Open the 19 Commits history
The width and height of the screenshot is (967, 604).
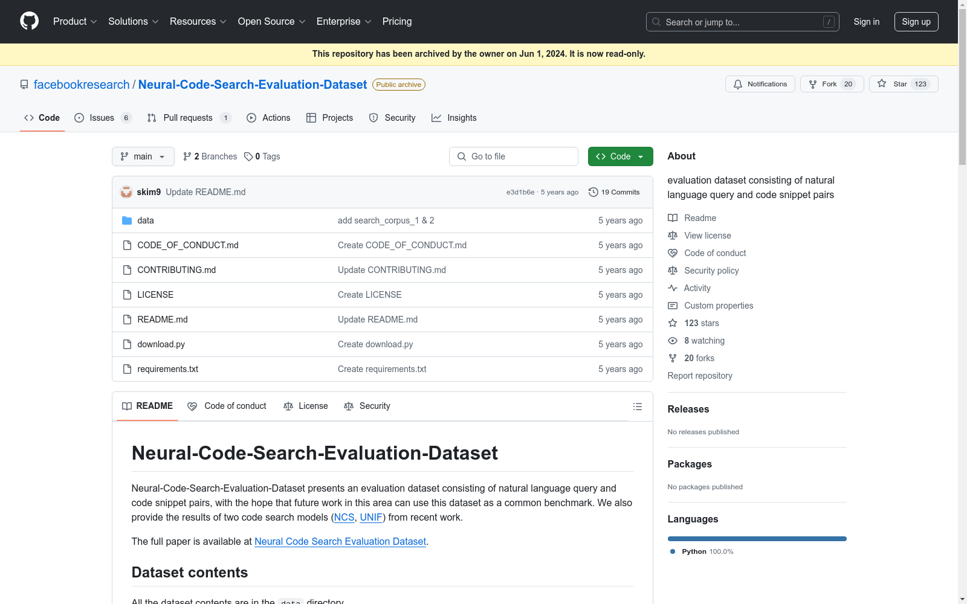[x=614, y=192]
